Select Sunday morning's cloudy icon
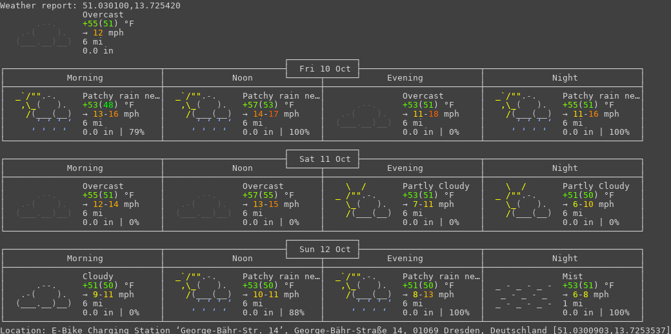This screenshot has width=671, height=334. (x=44, y=295)
